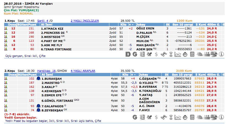The width and height of the screenshot is (228, 126).
Task: Click the binoculars icon in race 1 toolbar
Action: [x=164, y=54]
